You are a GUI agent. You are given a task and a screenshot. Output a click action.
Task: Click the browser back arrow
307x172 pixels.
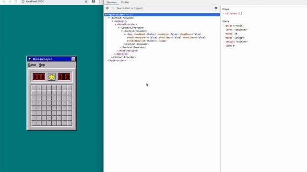click(4, 1)
